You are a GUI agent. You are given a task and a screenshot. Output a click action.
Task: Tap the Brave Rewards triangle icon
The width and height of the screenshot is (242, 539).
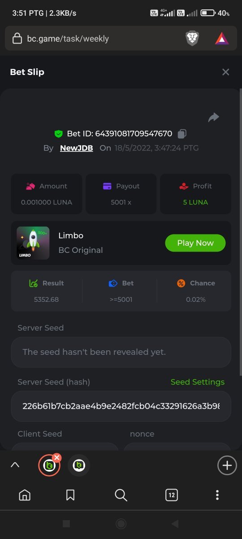222,39
